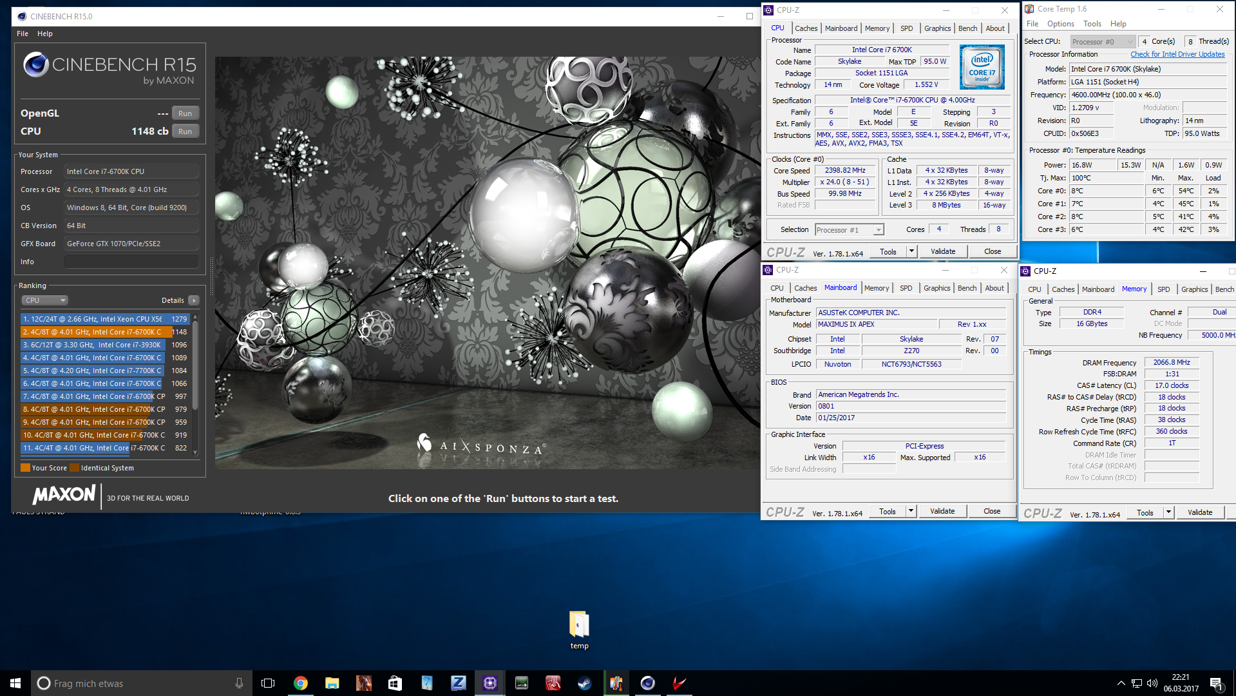Open Bench tab in top CPU-Z window
This screenshot has width=1236, height=696.
pyautogui.click(x=967, y=28)
